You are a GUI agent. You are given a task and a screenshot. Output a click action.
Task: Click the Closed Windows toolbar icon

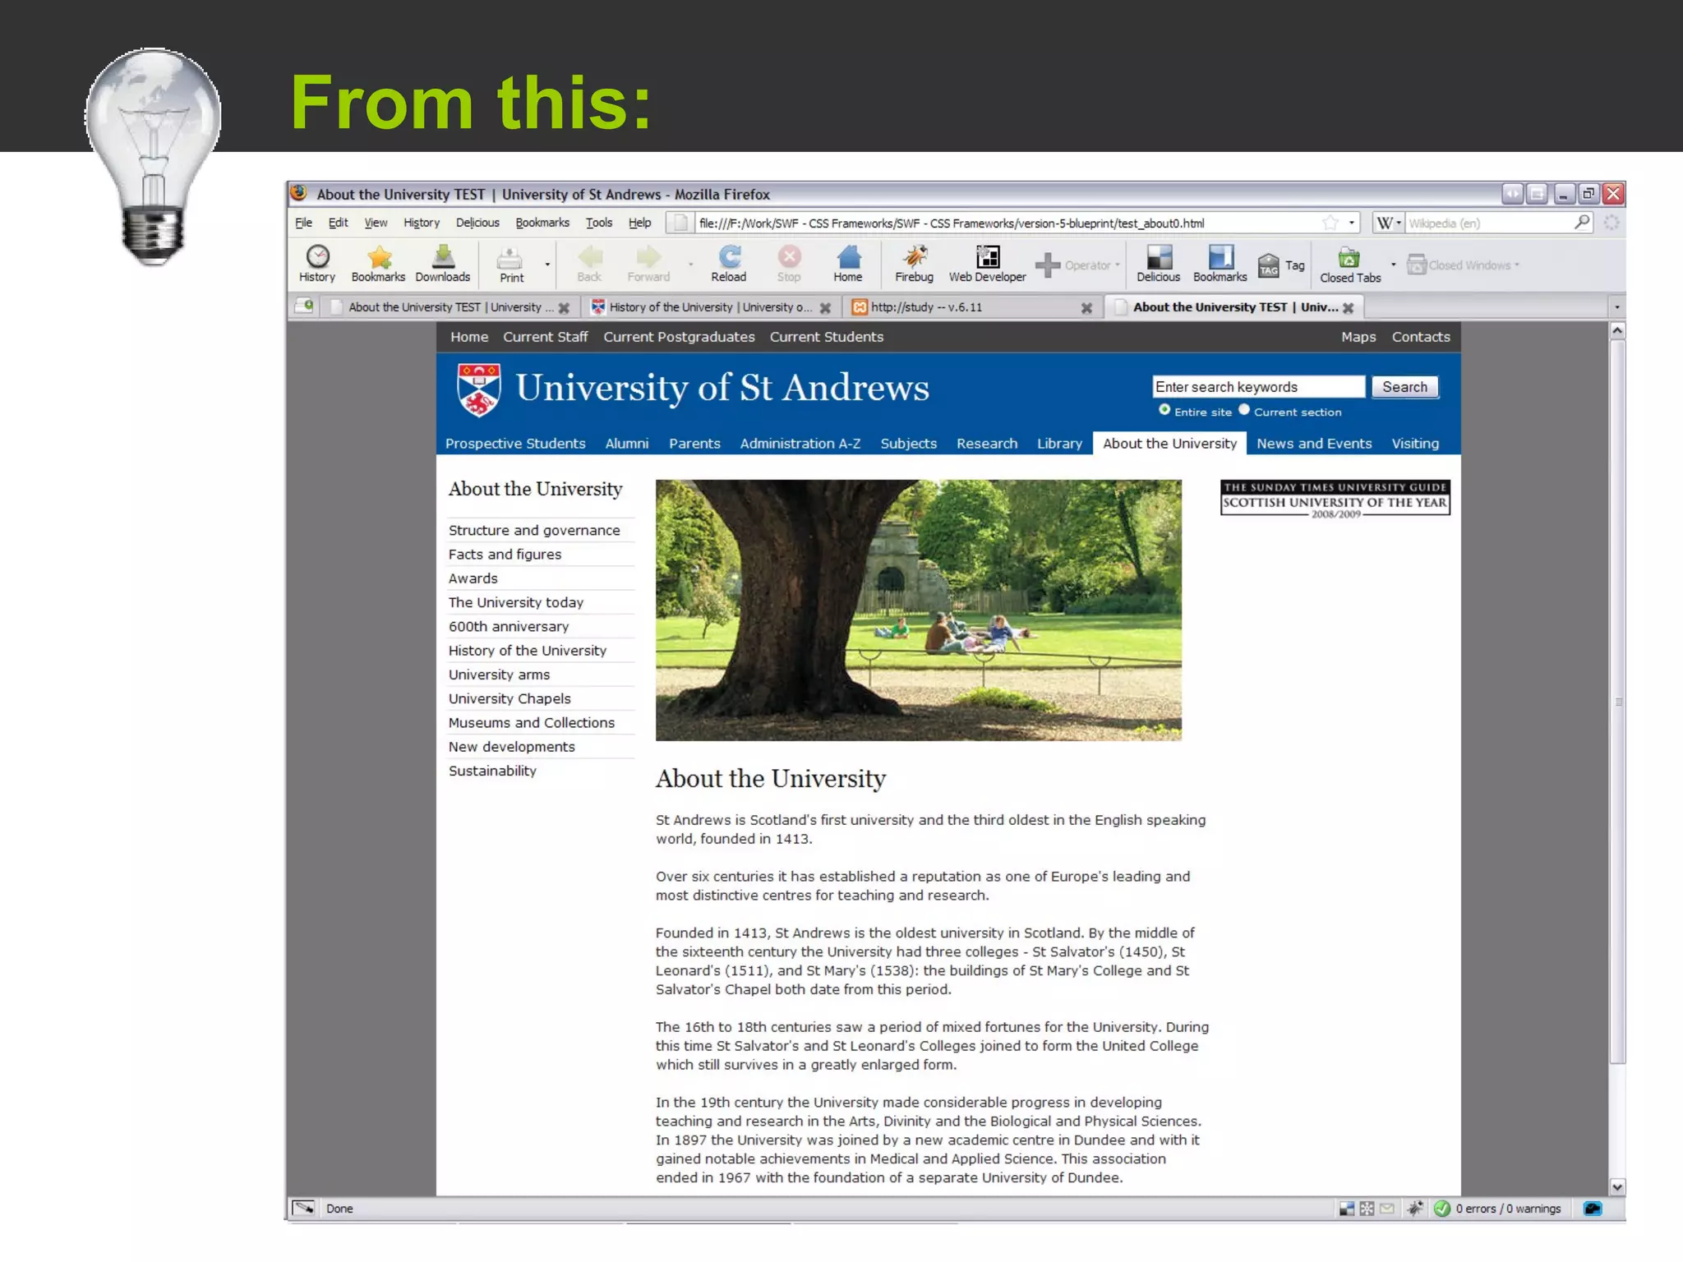click(1417, 265)
